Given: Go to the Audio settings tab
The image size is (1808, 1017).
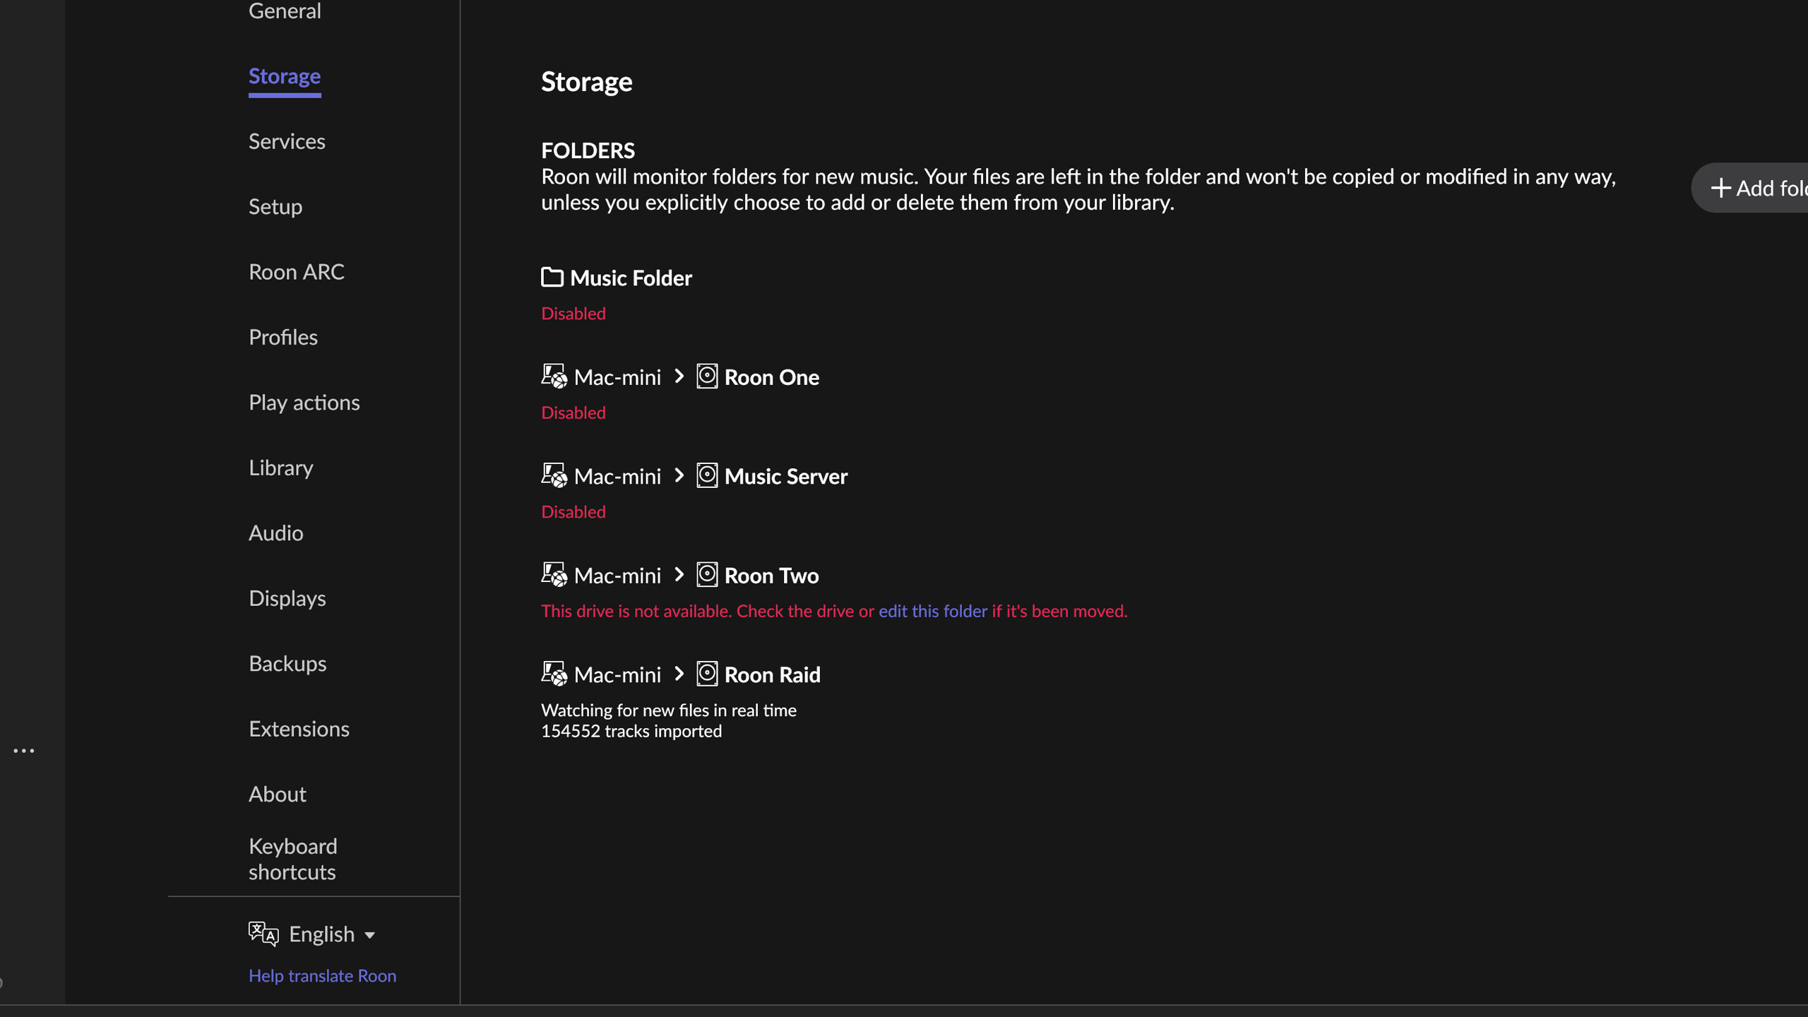Looking at the screenshot, I should [275, 533].
